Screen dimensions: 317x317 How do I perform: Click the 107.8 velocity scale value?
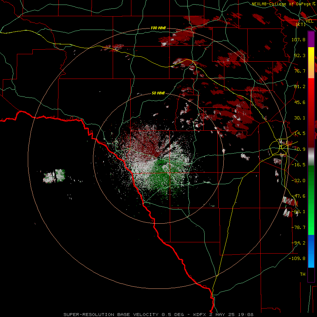(298, 39)
